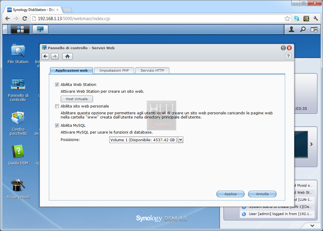This screenshot has width=323, height=231.
Task: Close the Pannello di controllo window
Action: (x=289, y=48)
